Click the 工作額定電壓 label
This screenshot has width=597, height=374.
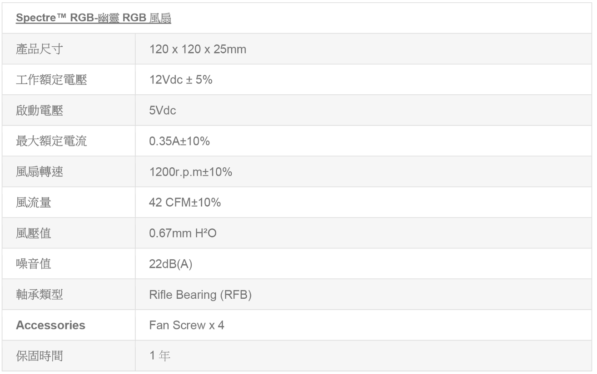pyautogui.click(x=51, y=80)
